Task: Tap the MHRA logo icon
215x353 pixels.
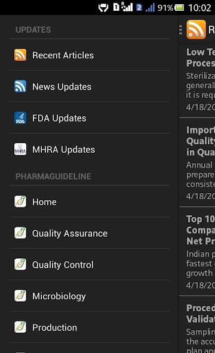Action: tap(20, 149)
